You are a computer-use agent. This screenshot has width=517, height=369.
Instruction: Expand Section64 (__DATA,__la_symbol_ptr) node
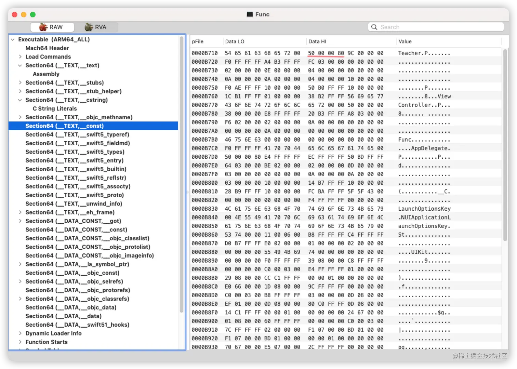pos(20,264)
